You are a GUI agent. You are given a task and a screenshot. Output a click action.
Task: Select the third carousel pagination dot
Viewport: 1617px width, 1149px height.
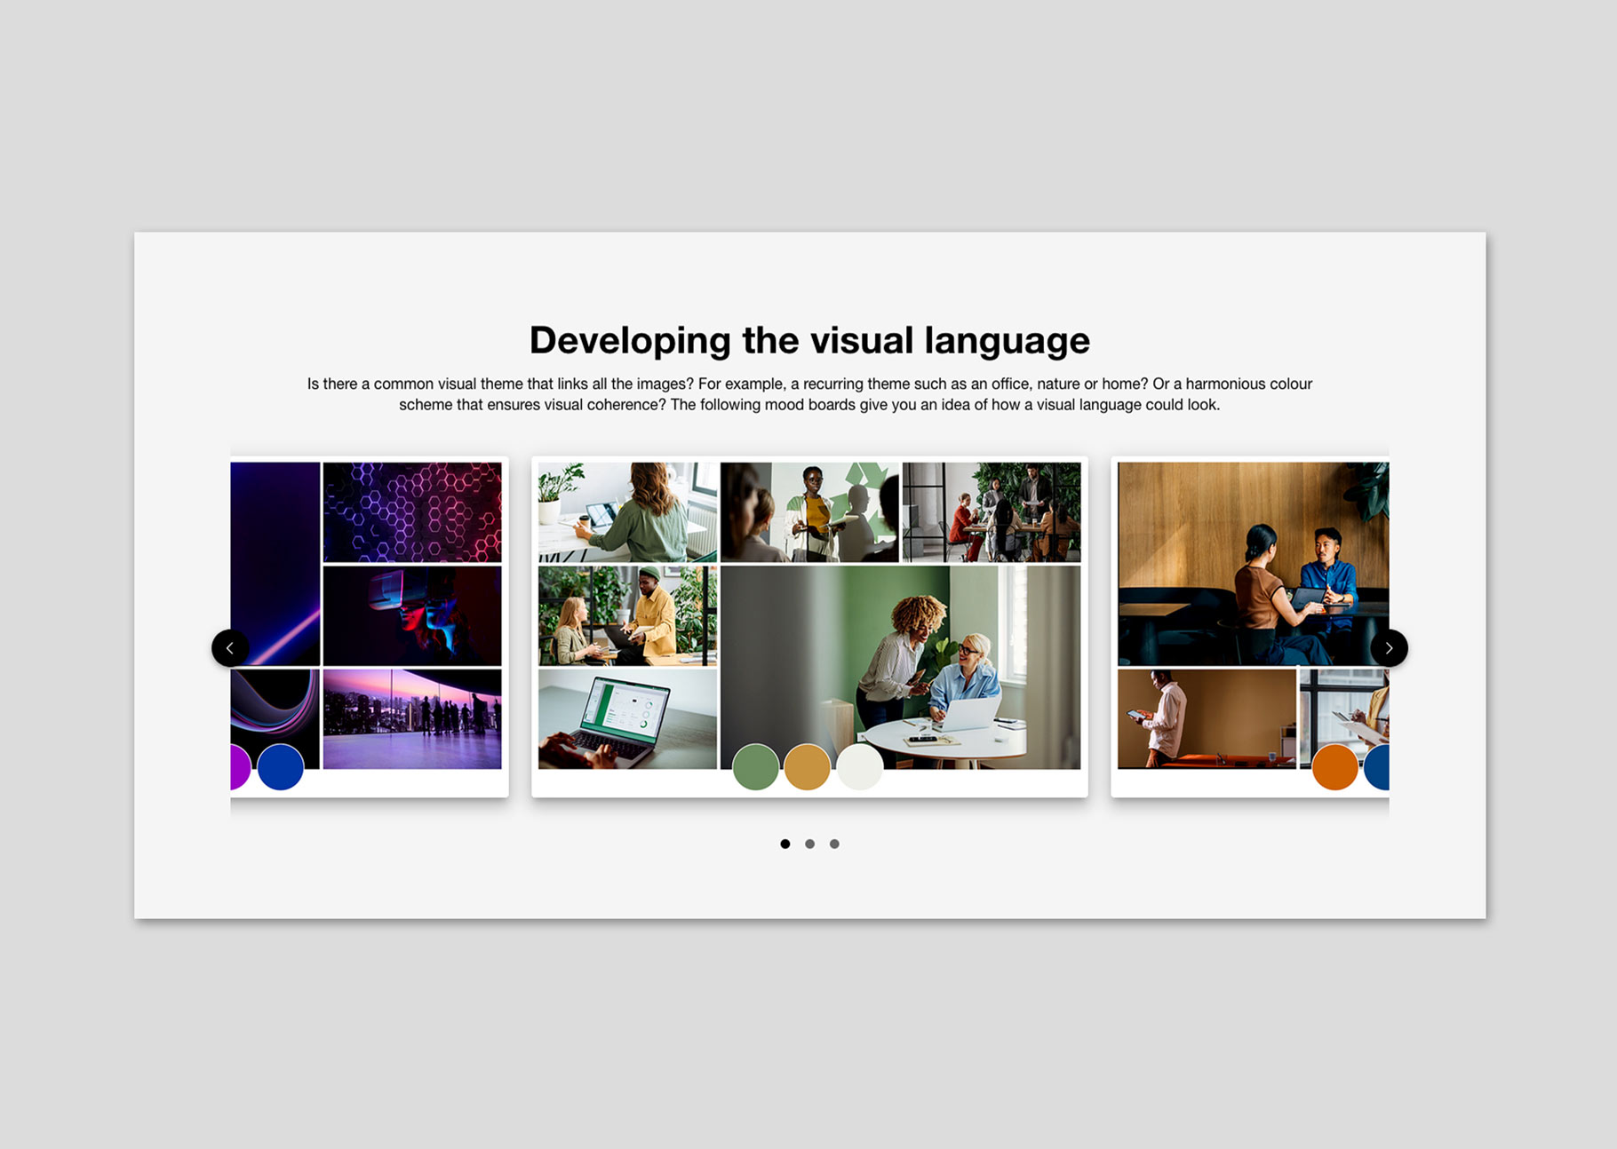[834, 844]
